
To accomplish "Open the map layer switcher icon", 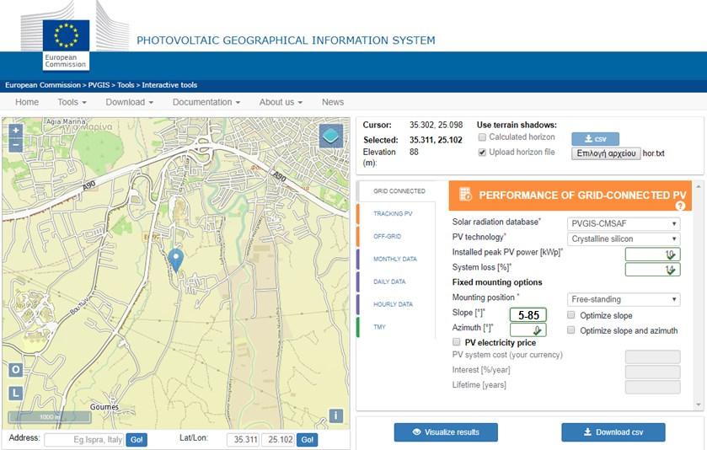I will coord(331,136).
